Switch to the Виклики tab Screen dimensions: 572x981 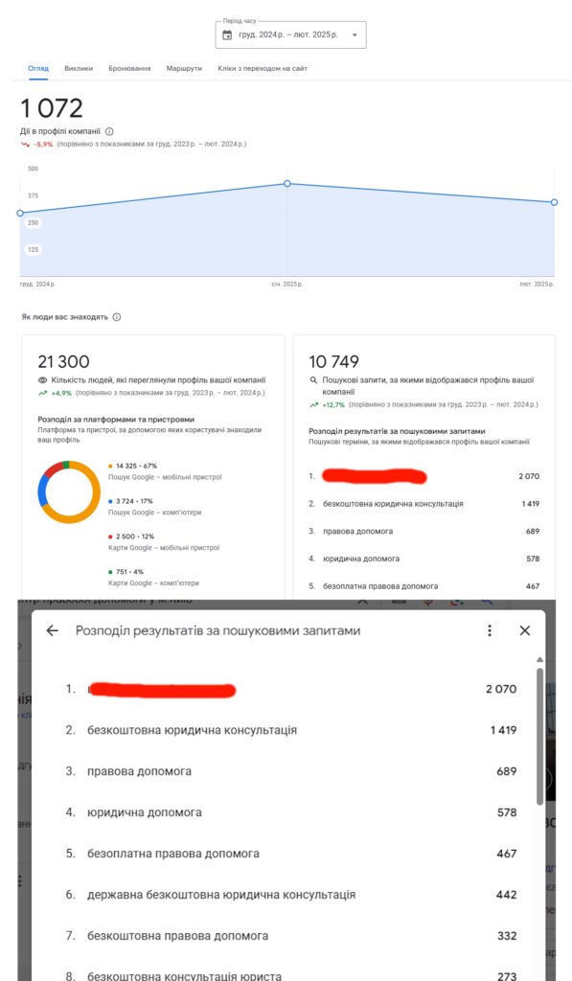[x=79, y=68]
